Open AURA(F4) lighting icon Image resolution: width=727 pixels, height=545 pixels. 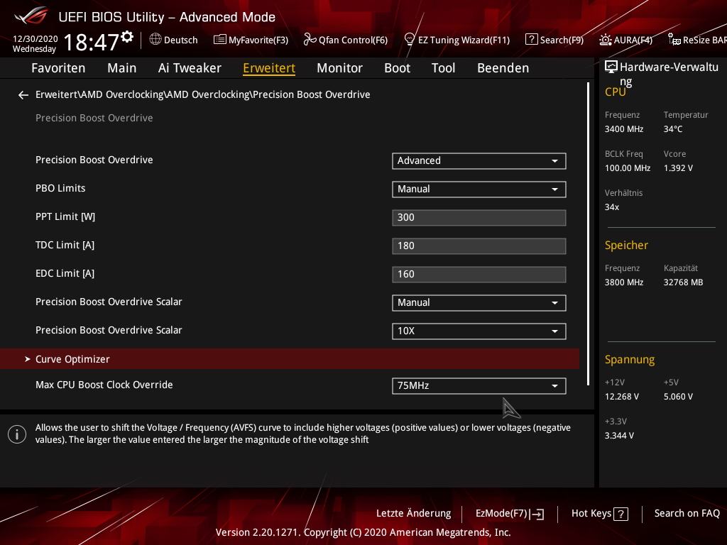605,40
